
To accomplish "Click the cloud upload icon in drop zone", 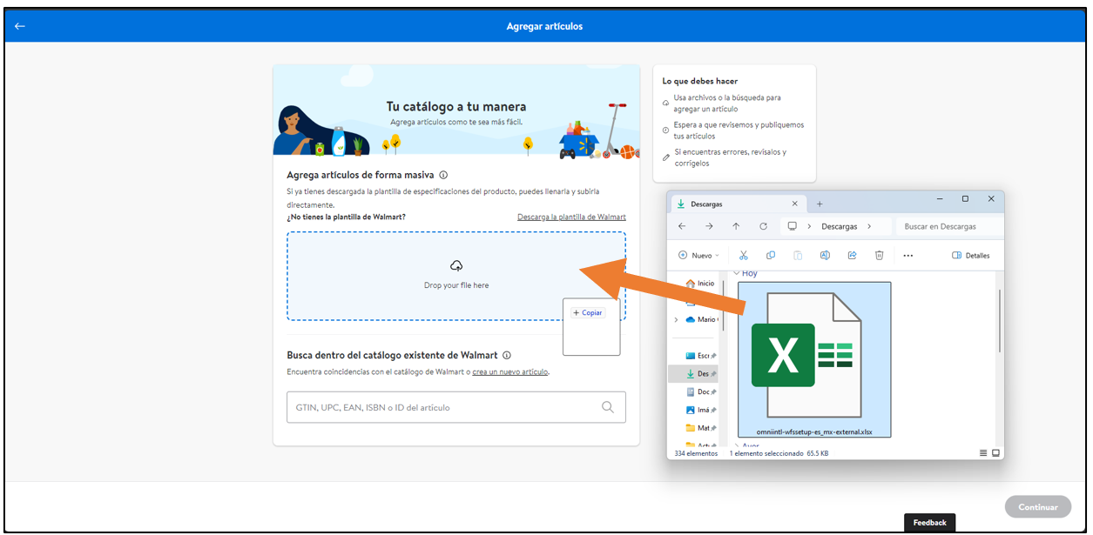I will [456, 265].
